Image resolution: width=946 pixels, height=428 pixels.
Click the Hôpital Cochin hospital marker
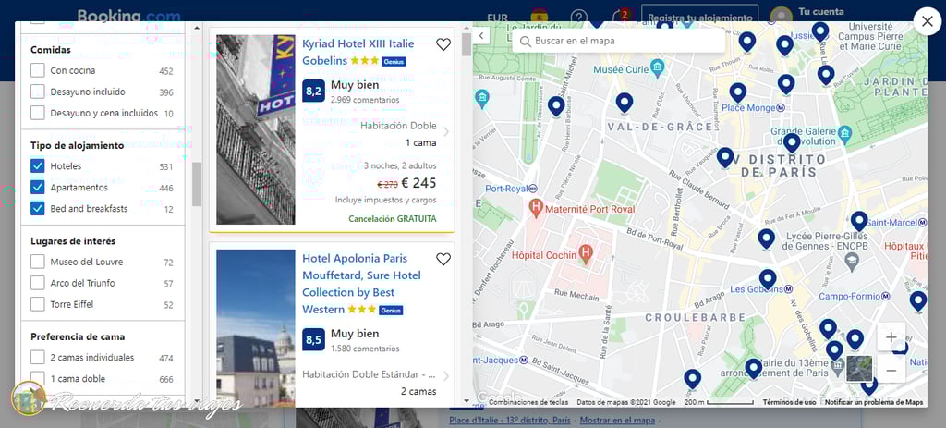[585, 252]
